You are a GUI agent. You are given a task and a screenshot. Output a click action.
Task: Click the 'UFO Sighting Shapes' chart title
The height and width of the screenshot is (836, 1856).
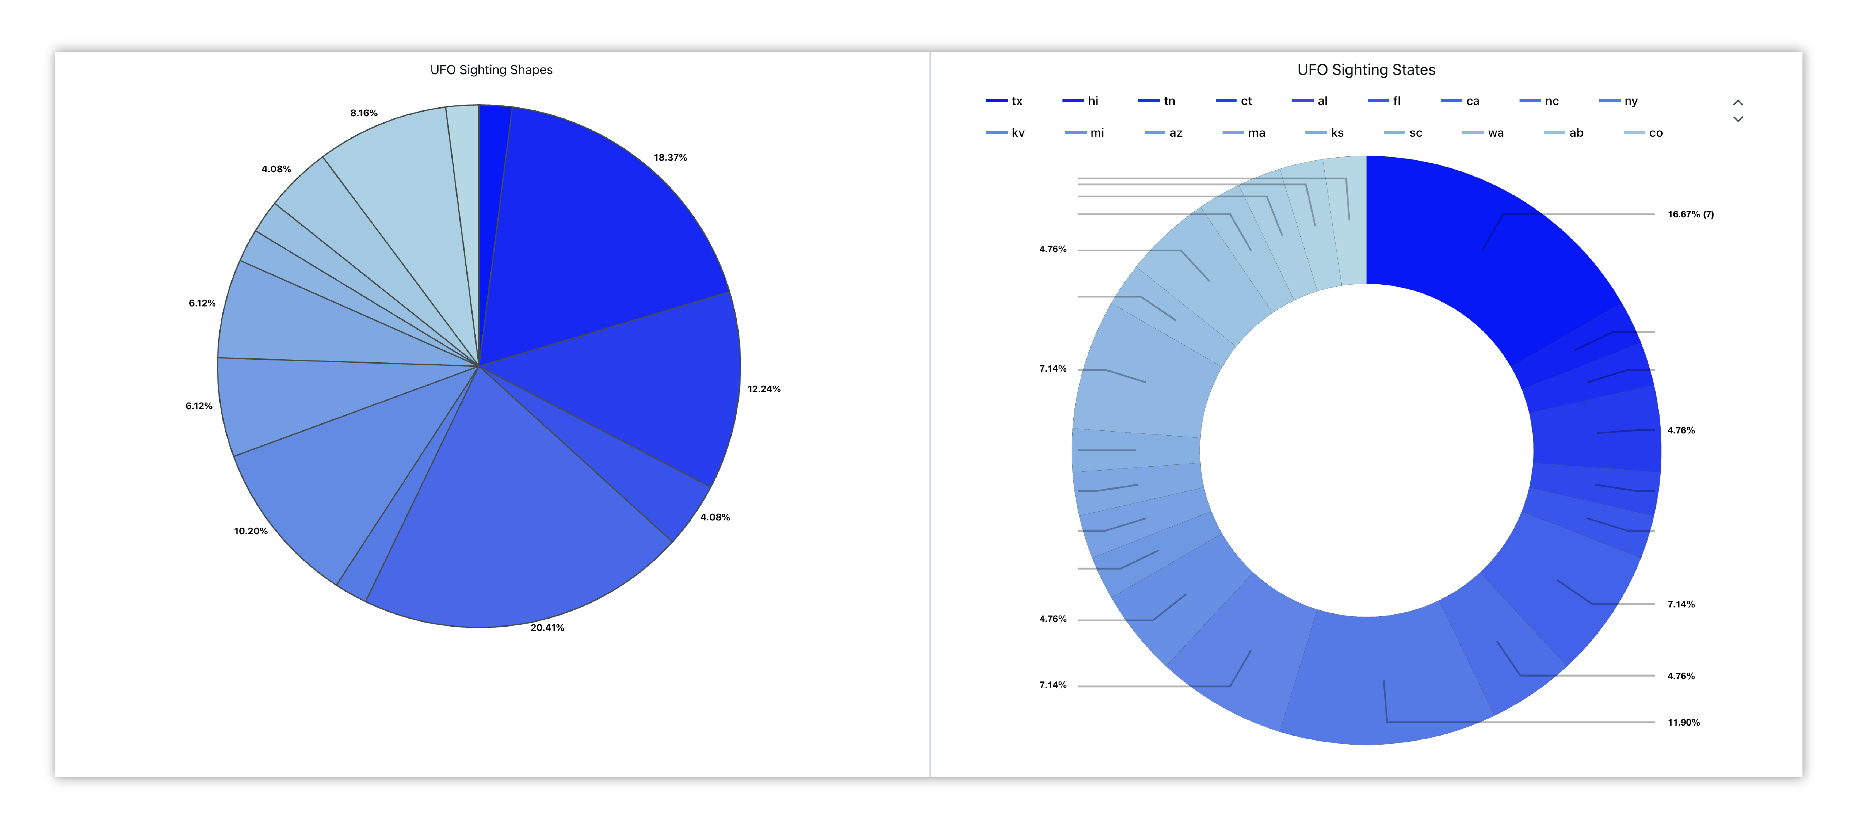point(491,70)
